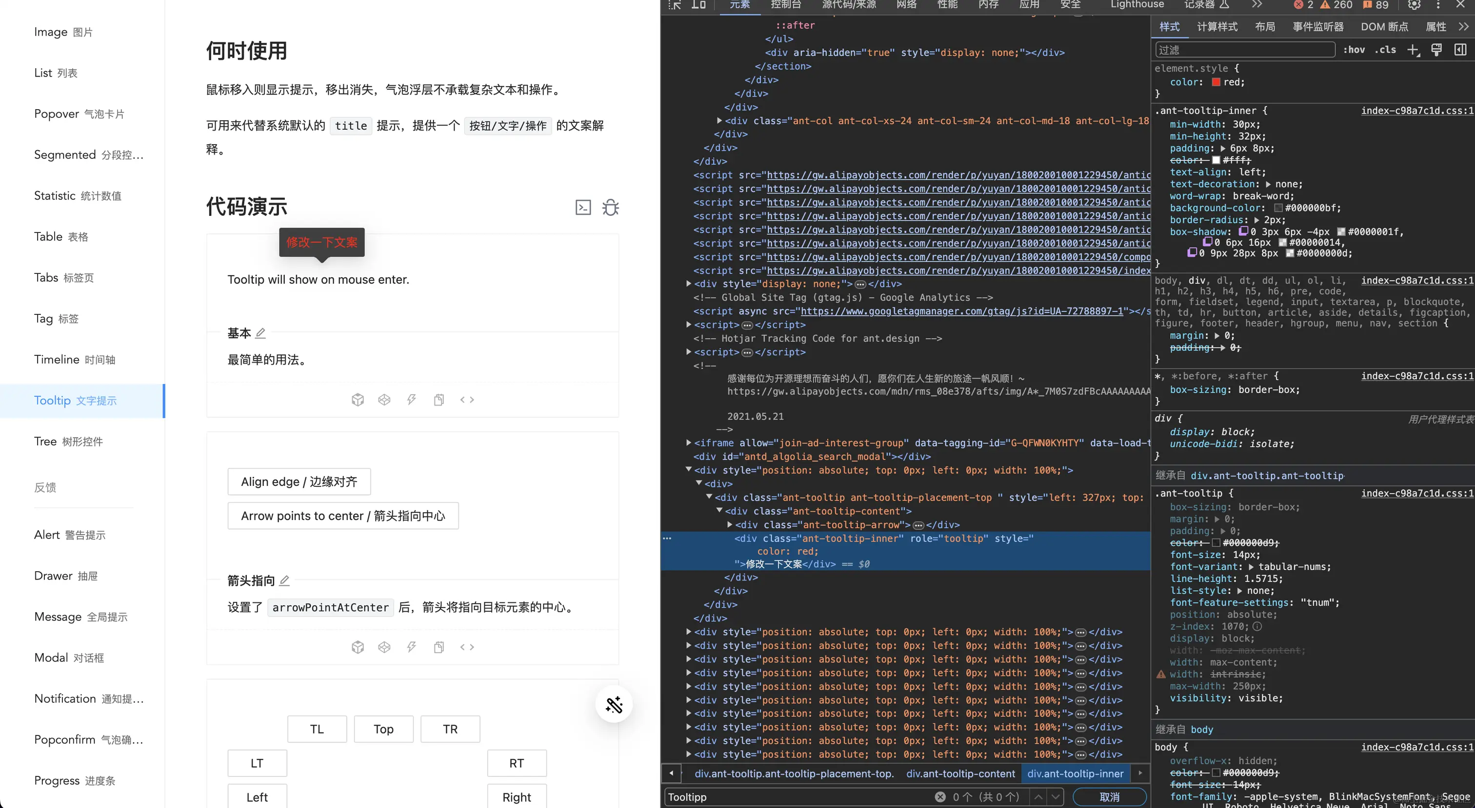Toggle the computed styles sidebar icon
This screenshot has height=808, width=1475.
(x=1460, y=50)
